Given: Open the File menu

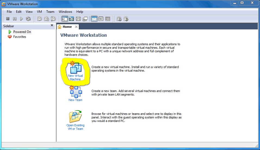Looking at the screenshot, I should tap(9, 12).
